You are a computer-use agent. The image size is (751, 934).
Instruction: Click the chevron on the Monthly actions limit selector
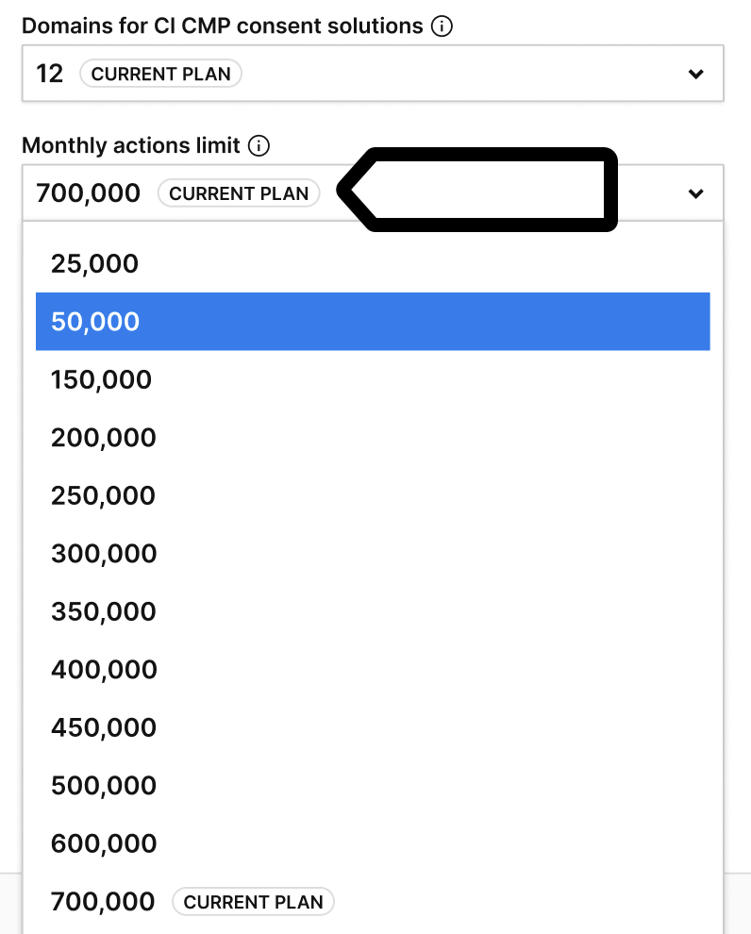coord(696,193)
